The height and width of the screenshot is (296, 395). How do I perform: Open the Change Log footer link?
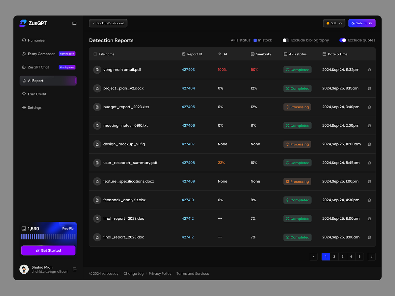(x=134, y=274)
